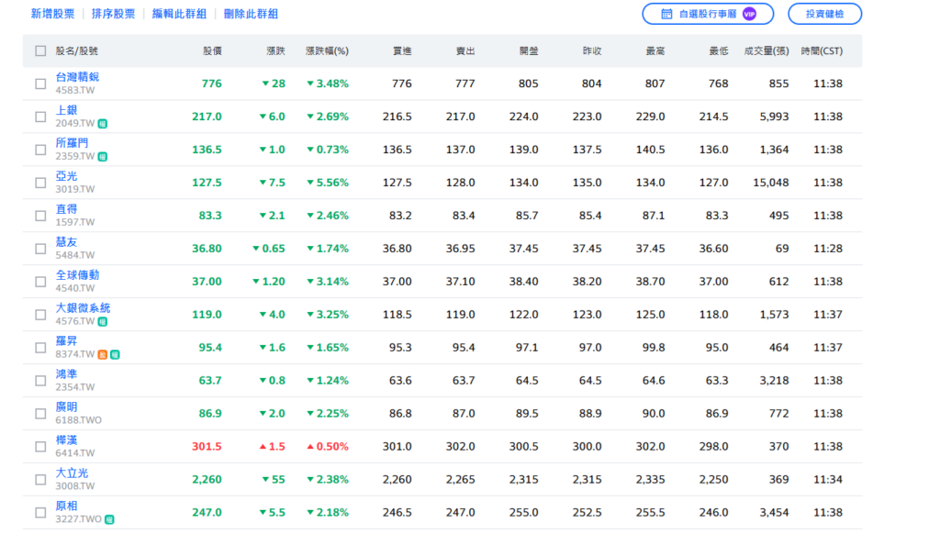Click the 刪除此群組 link
940x534 pixels.
point(251,14)
